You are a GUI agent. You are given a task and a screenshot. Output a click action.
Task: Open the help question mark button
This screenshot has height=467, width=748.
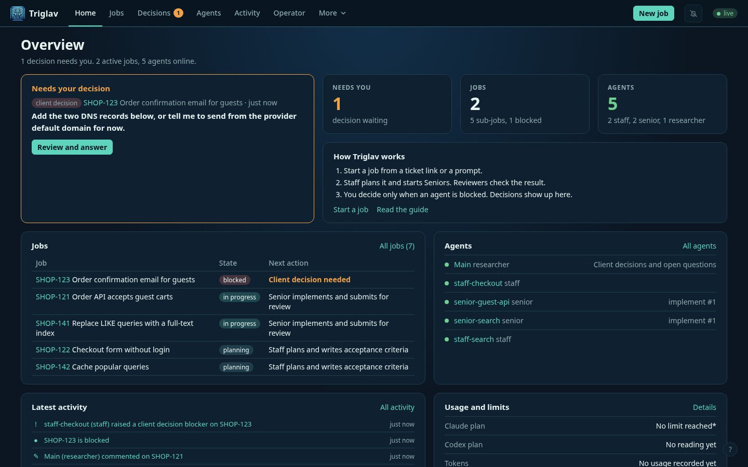pyautogui.click(x=730, y=449)
